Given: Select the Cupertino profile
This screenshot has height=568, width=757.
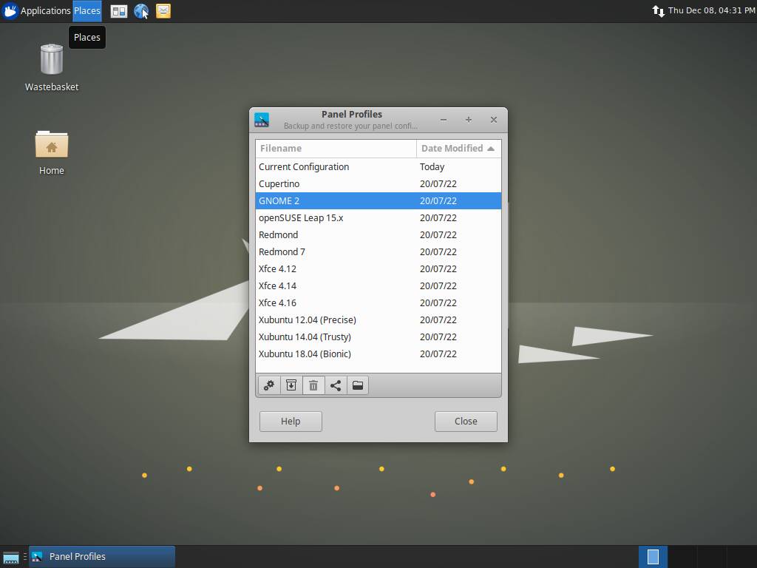Looking at the screenshot, I should (x=378, y=184).
